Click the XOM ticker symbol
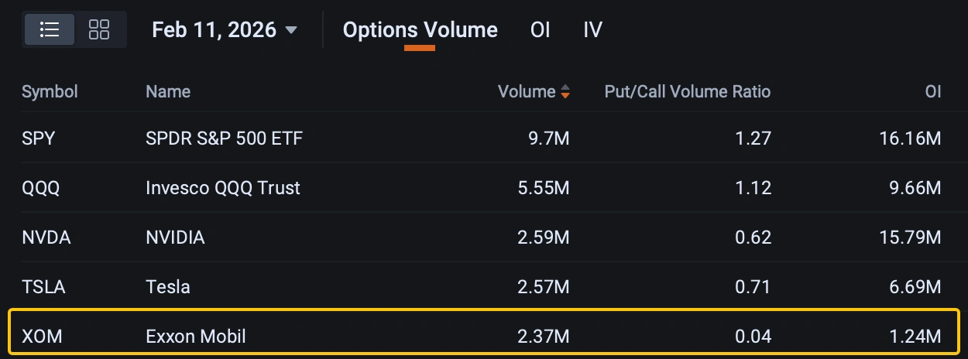The image size is (968, 359). pos(40,337)
